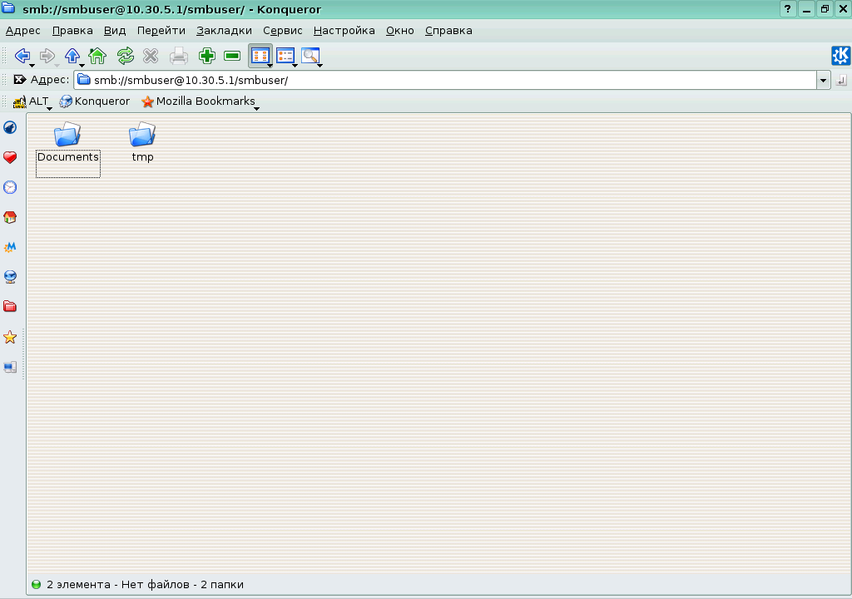Open the address bar dropdown arrow
This screenshot has width=852, height=599.
click(824, 80)
